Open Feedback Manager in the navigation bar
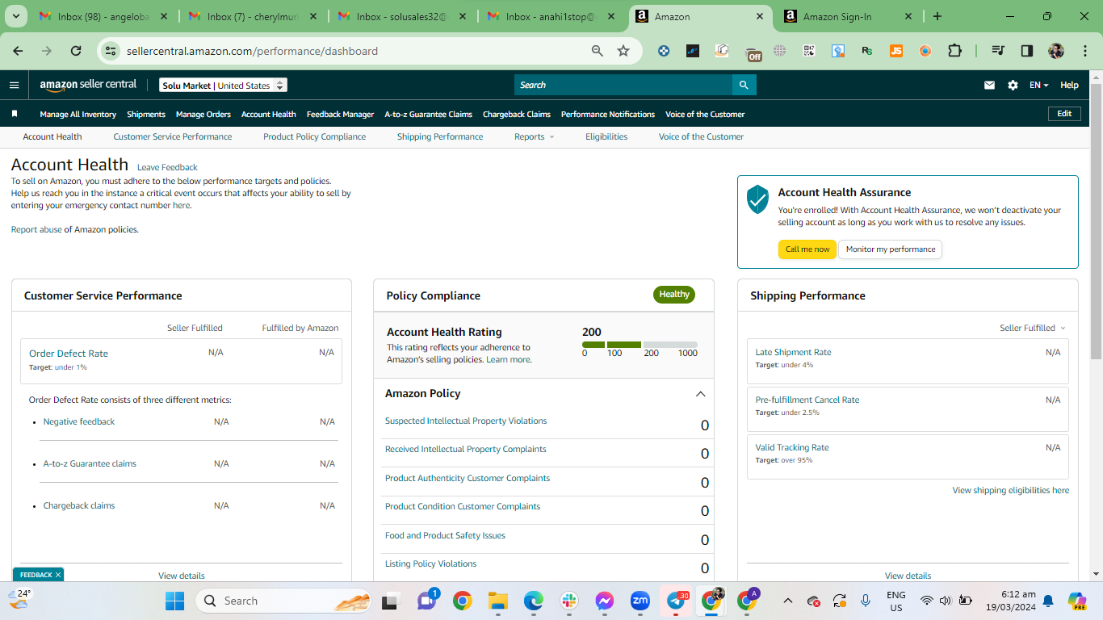1103x620 pixels. [340, 114]
